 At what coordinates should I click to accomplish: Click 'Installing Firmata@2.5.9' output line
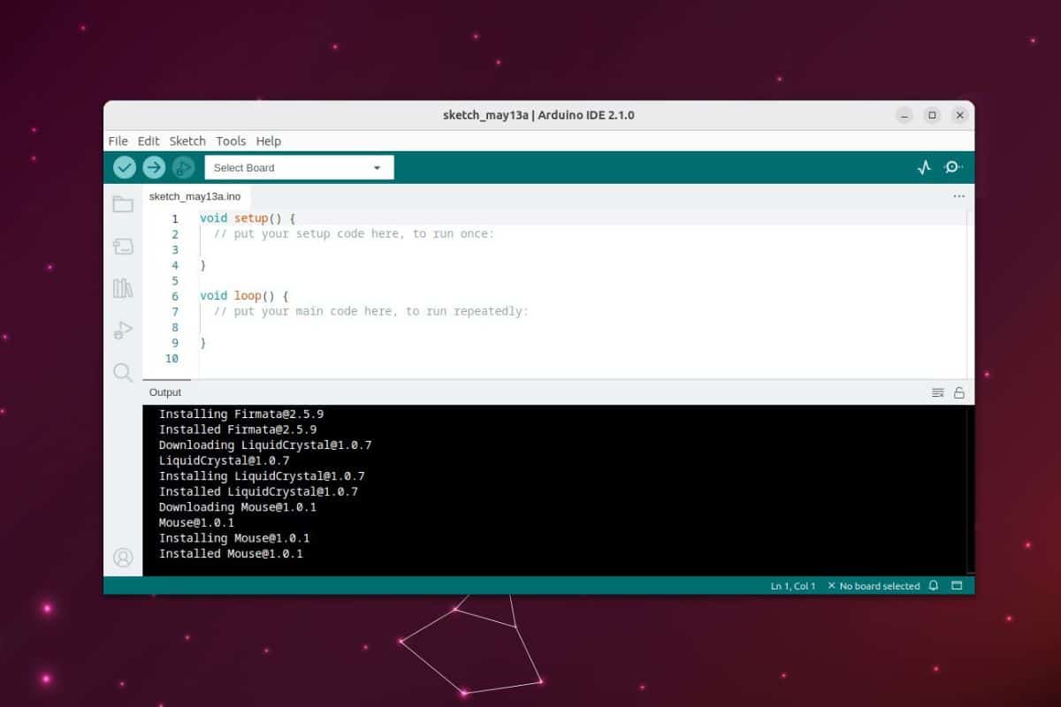pyautogui.click(x=241, y=414)
